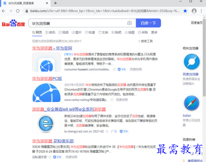
Task: Click the small circle icon after runker.net URL
Action: pyautogui.click(x=112, y=100)
